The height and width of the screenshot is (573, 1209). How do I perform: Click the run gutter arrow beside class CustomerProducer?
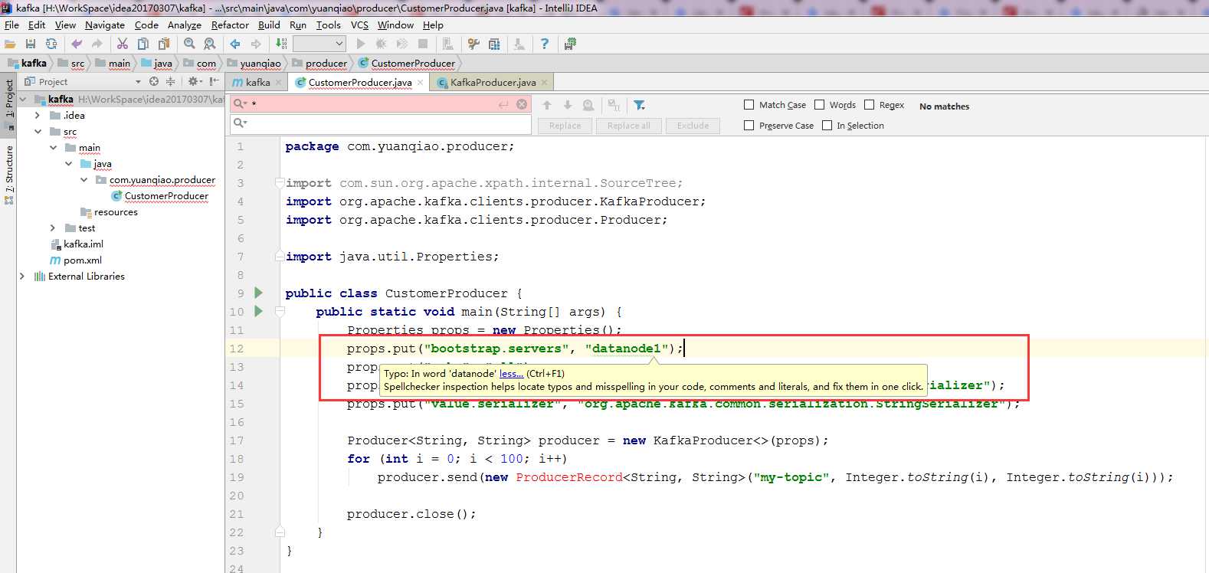[259, 293]
